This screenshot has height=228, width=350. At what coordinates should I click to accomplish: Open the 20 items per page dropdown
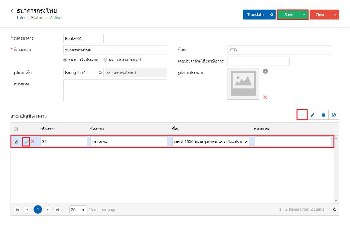point(78,209)
